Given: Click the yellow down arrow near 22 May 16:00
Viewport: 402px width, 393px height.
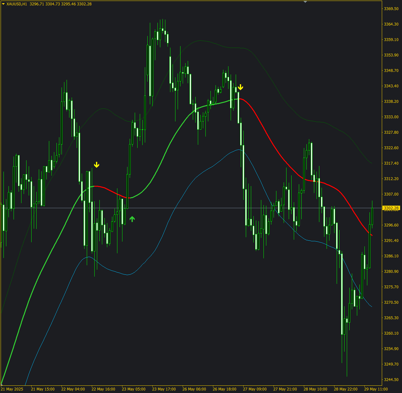Looking at the screenshot, I should click(97, 165).
